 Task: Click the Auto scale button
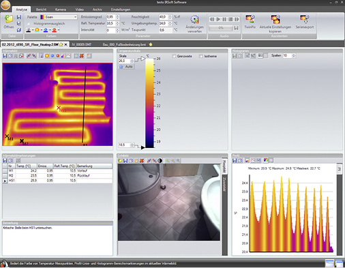(x=126, y=67)
